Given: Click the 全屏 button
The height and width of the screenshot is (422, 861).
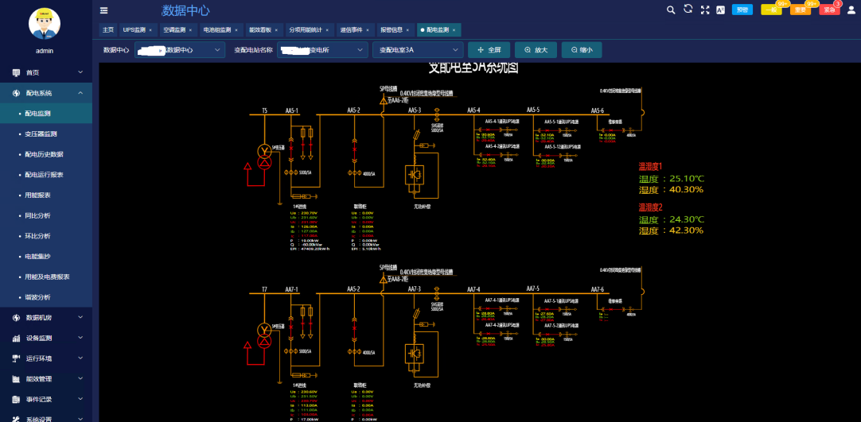Looking at the screenshot, I should 489,50.
